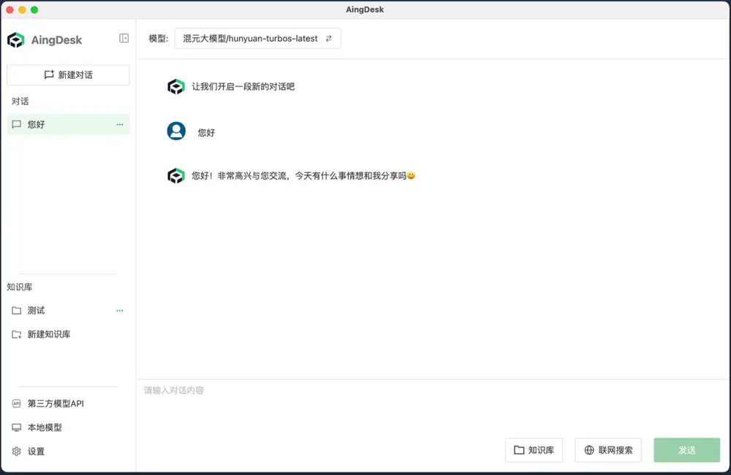This screenshot has height=475, width=731.
Task: Click the AingDesk logo icon
Action: [16, 40]
